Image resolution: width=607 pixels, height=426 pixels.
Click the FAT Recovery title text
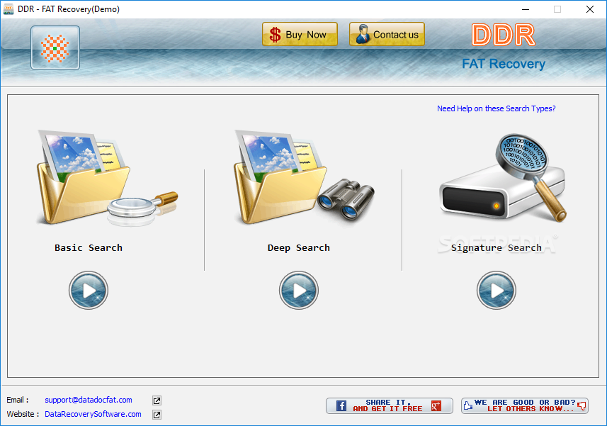[x=504, y=64]
